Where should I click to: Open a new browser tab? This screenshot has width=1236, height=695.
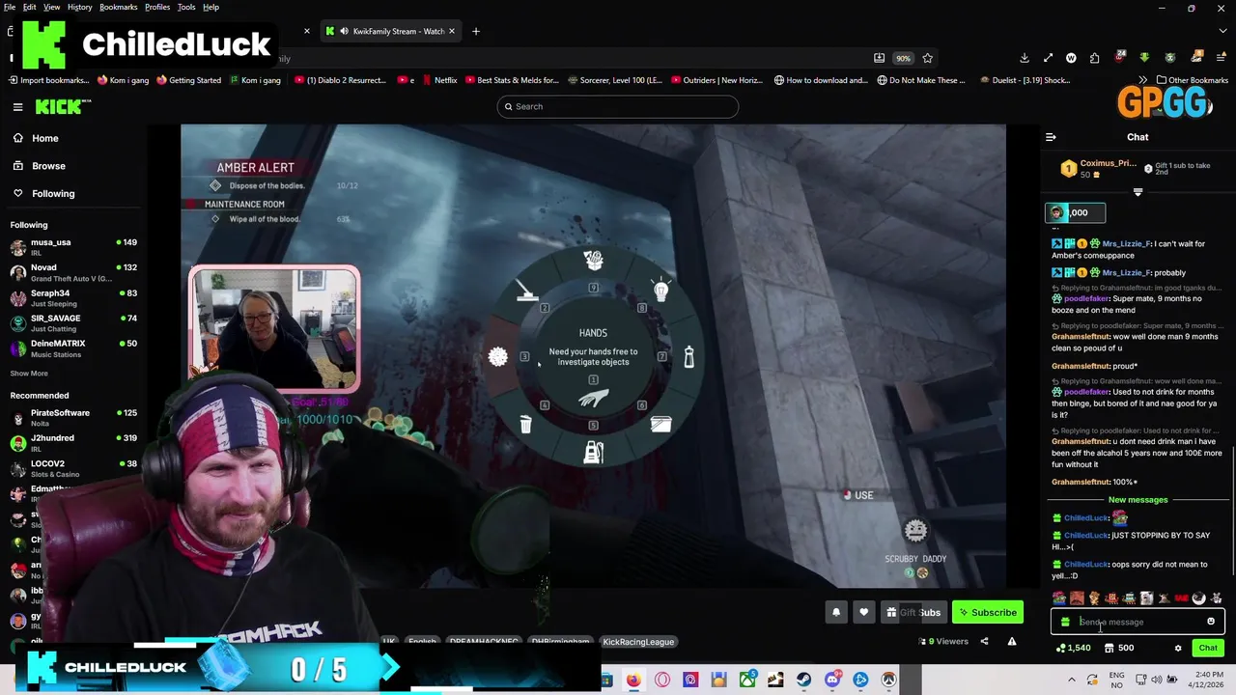tap(475, 31)
